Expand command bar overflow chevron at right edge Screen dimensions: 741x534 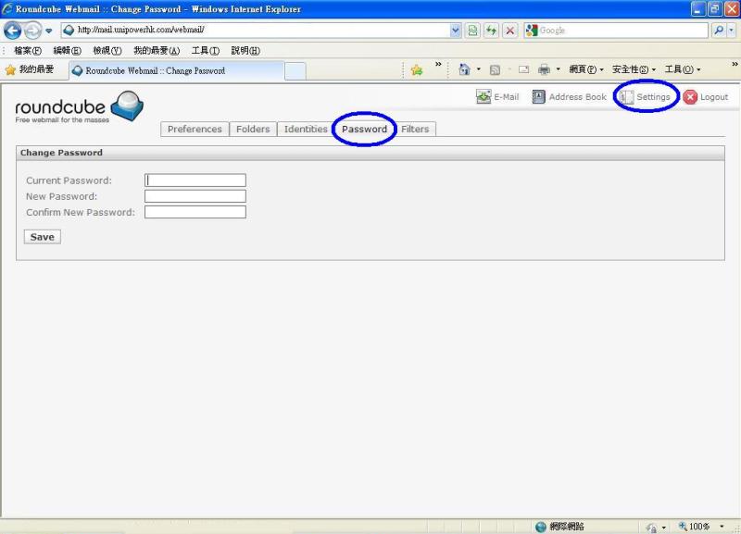735,64
